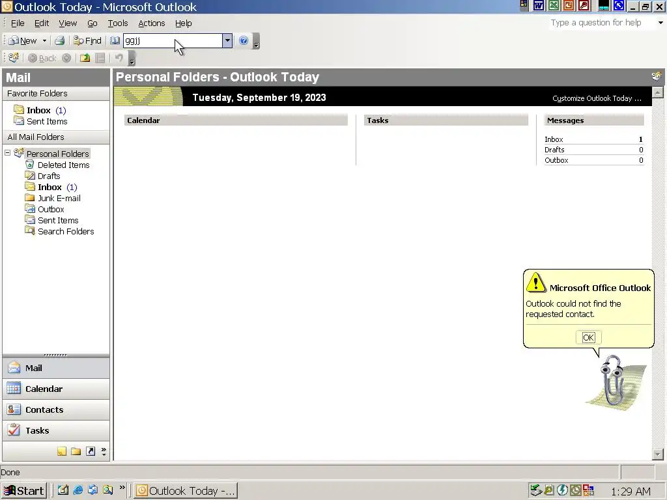Click Outlook Express icon in quick launch
Viewport: 667px width, 500px height.
coord(92,490)
